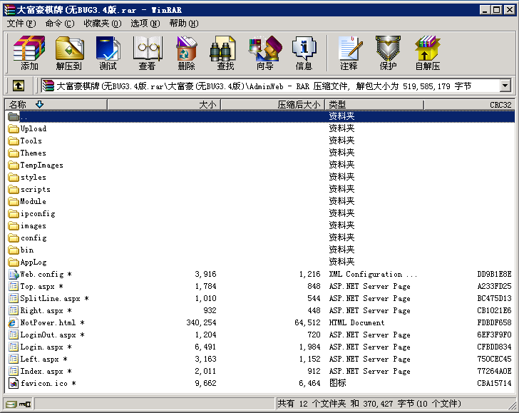Click the Comment (注释) toolbar icon

tap(349, 53)
